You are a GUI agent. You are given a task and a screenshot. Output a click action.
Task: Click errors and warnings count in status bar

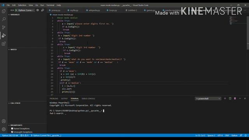pyautogui.click(x=24, y=135)
